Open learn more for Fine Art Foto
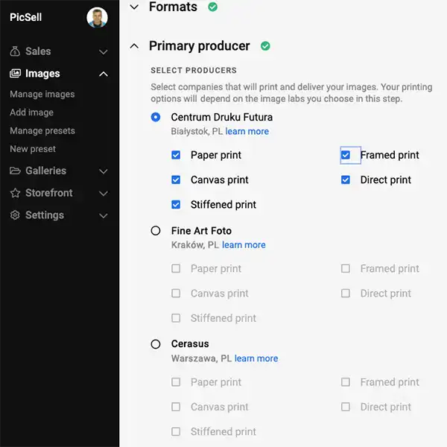 (x=244, y=245)
